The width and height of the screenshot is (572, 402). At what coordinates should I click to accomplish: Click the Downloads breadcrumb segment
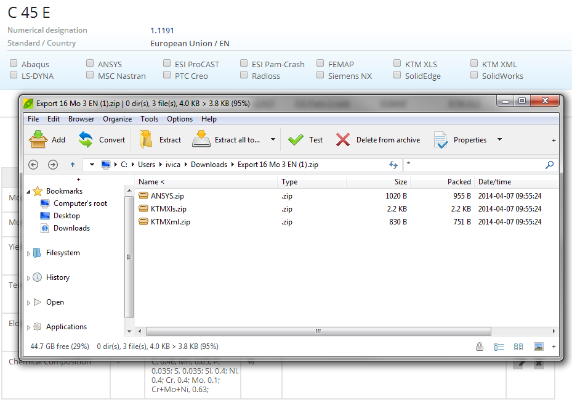click(x=209, y=165)
